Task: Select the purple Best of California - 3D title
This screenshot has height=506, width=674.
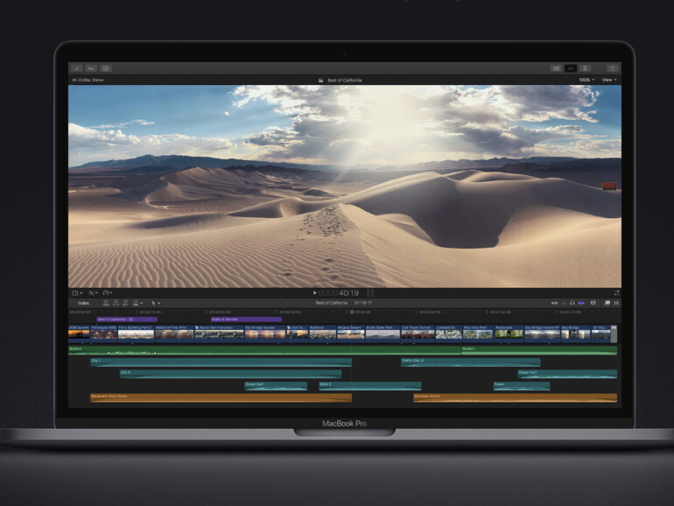Action: [x=127, y=320]
